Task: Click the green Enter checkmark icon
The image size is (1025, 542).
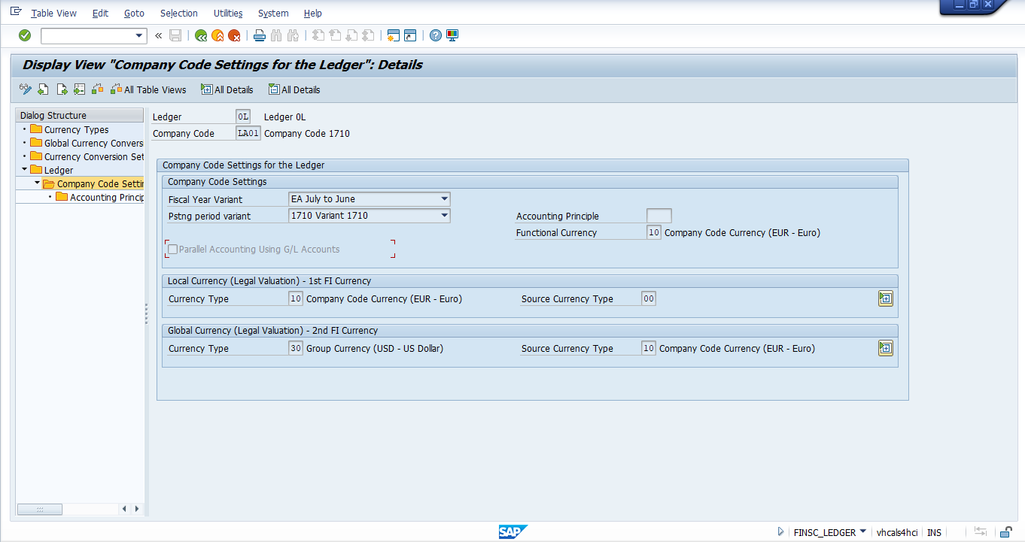Action: tap(25, 35)
